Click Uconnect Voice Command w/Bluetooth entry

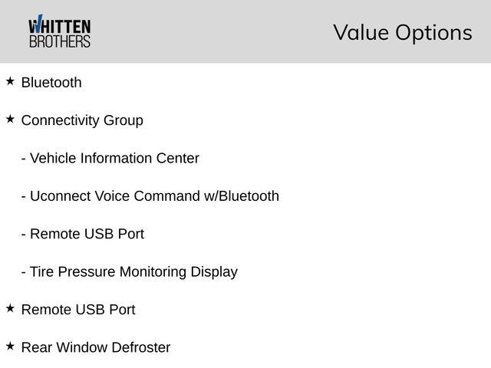pyautogui.click(x=150, y=196)
